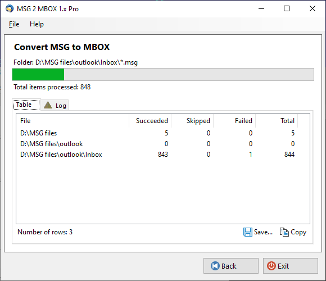The image size is (326, 281).
Task: Close the MSG 2 MBOX window
Action: coord(313,9)
